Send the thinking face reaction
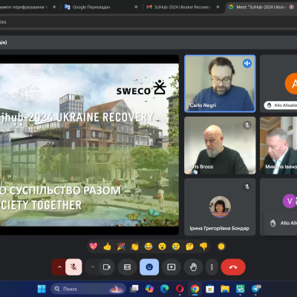Screen dimensions: 297x297 tap(189, 247)
